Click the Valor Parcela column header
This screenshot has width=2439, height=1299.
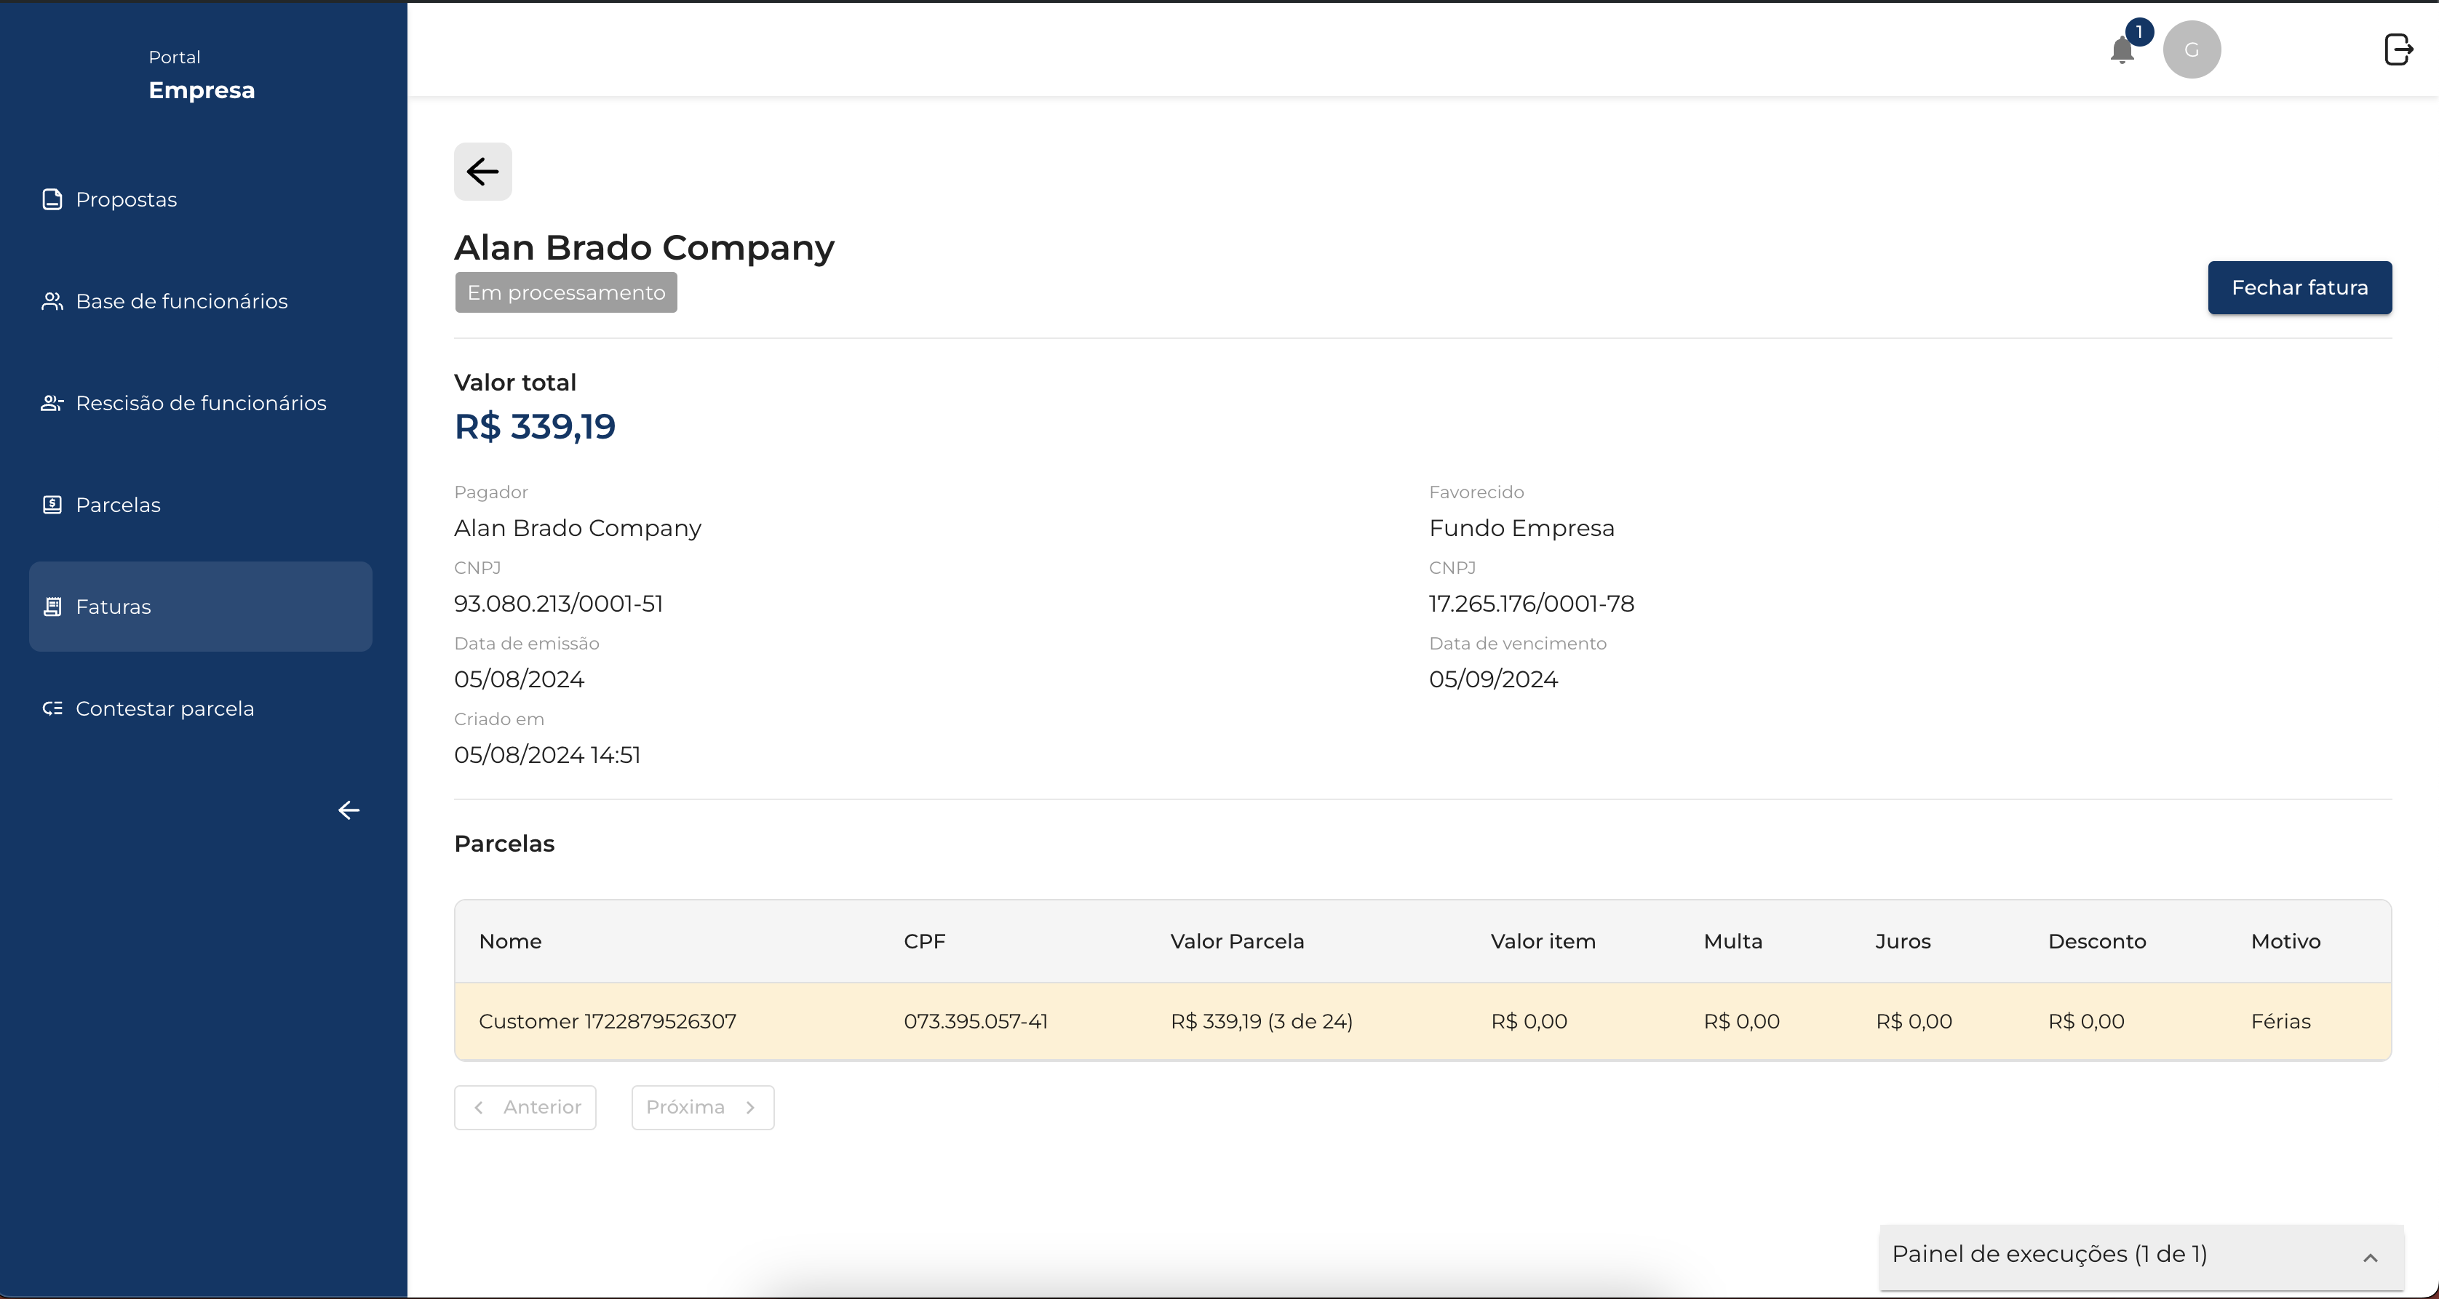pyautogui.click(x=1236, y=941)
